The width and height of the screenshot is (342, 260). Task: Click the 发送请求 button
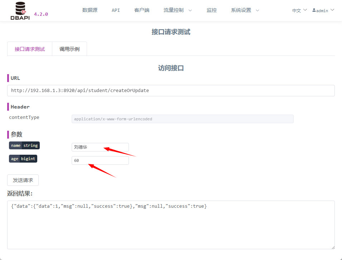23,180
